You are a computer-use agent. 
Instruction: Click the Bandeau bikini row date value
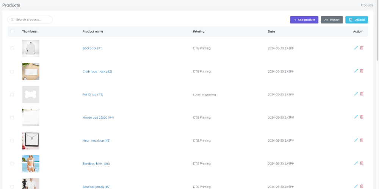281,164
